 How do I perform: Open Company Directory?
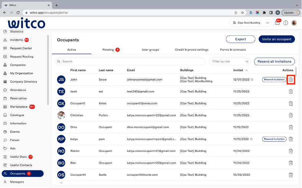click(x=23, y=82)
